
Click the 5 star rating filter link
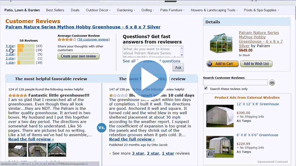[x=10, y=46]
